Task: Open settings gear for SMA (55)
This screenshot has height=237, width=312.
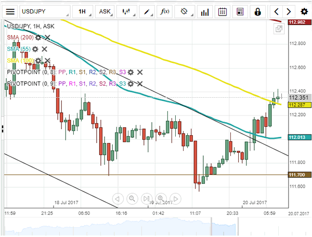Action: pyautogui.click(x=35, y=49)
